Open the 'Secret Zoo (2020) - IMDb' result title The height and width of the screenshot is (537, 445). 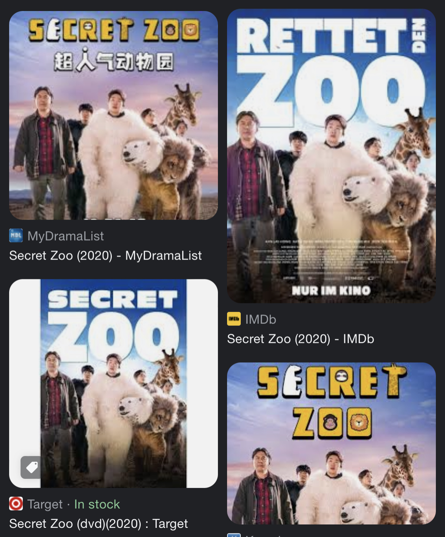300,339
